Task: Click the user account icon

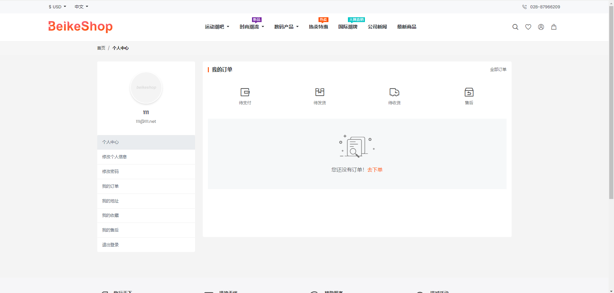Action: (x=541, y=27)
